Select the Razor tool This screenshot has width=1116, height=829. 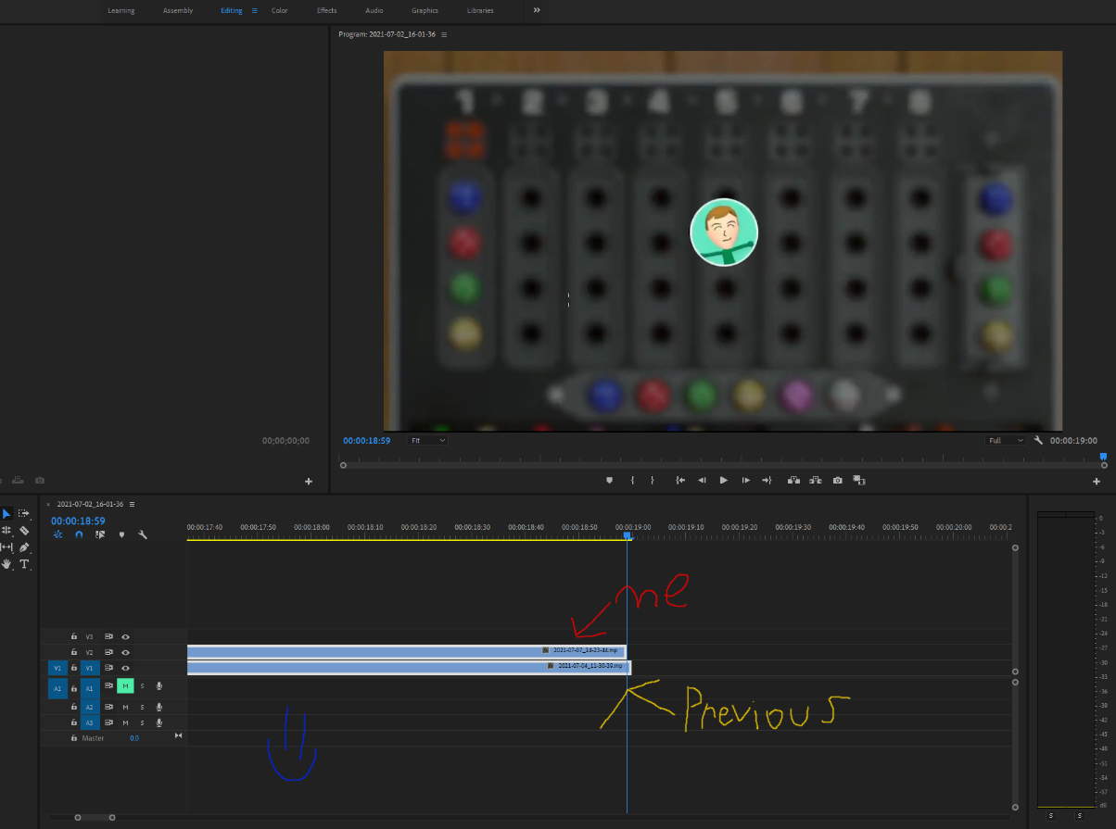pos(24,531)
